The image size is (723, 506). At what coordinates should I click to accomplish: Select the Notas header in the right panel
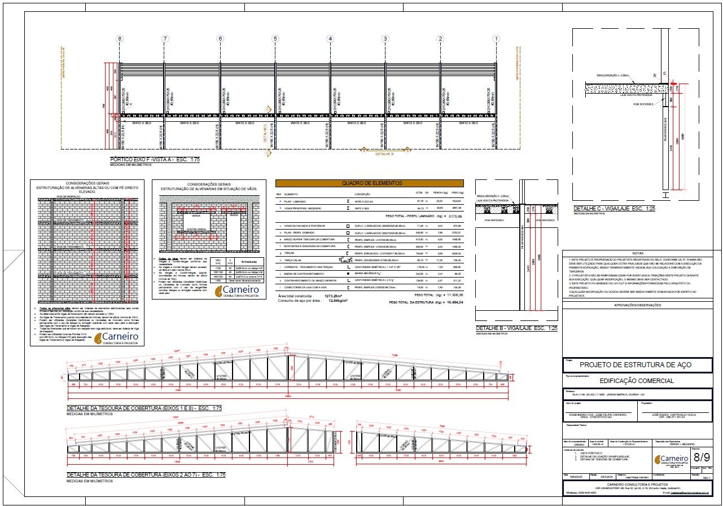pyautogui.click(x=637, y=253)
